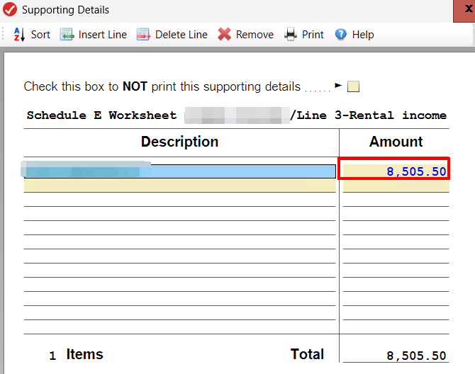
Task: Click the printer icon to print
Action: click(291, 34)
